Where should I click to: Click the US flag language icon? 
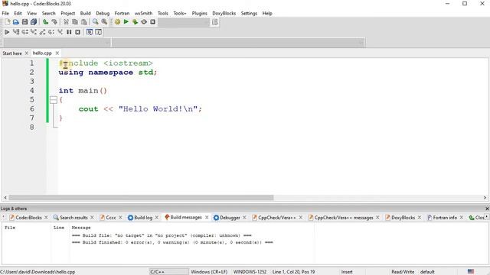[471, 272]
